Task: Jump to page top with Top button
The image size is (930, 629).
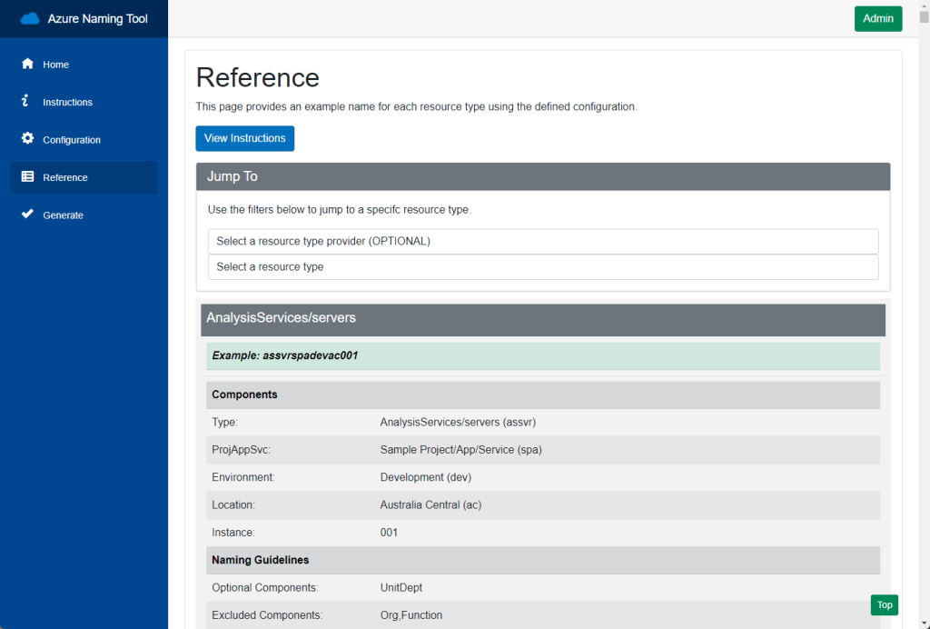Action: 885,604
